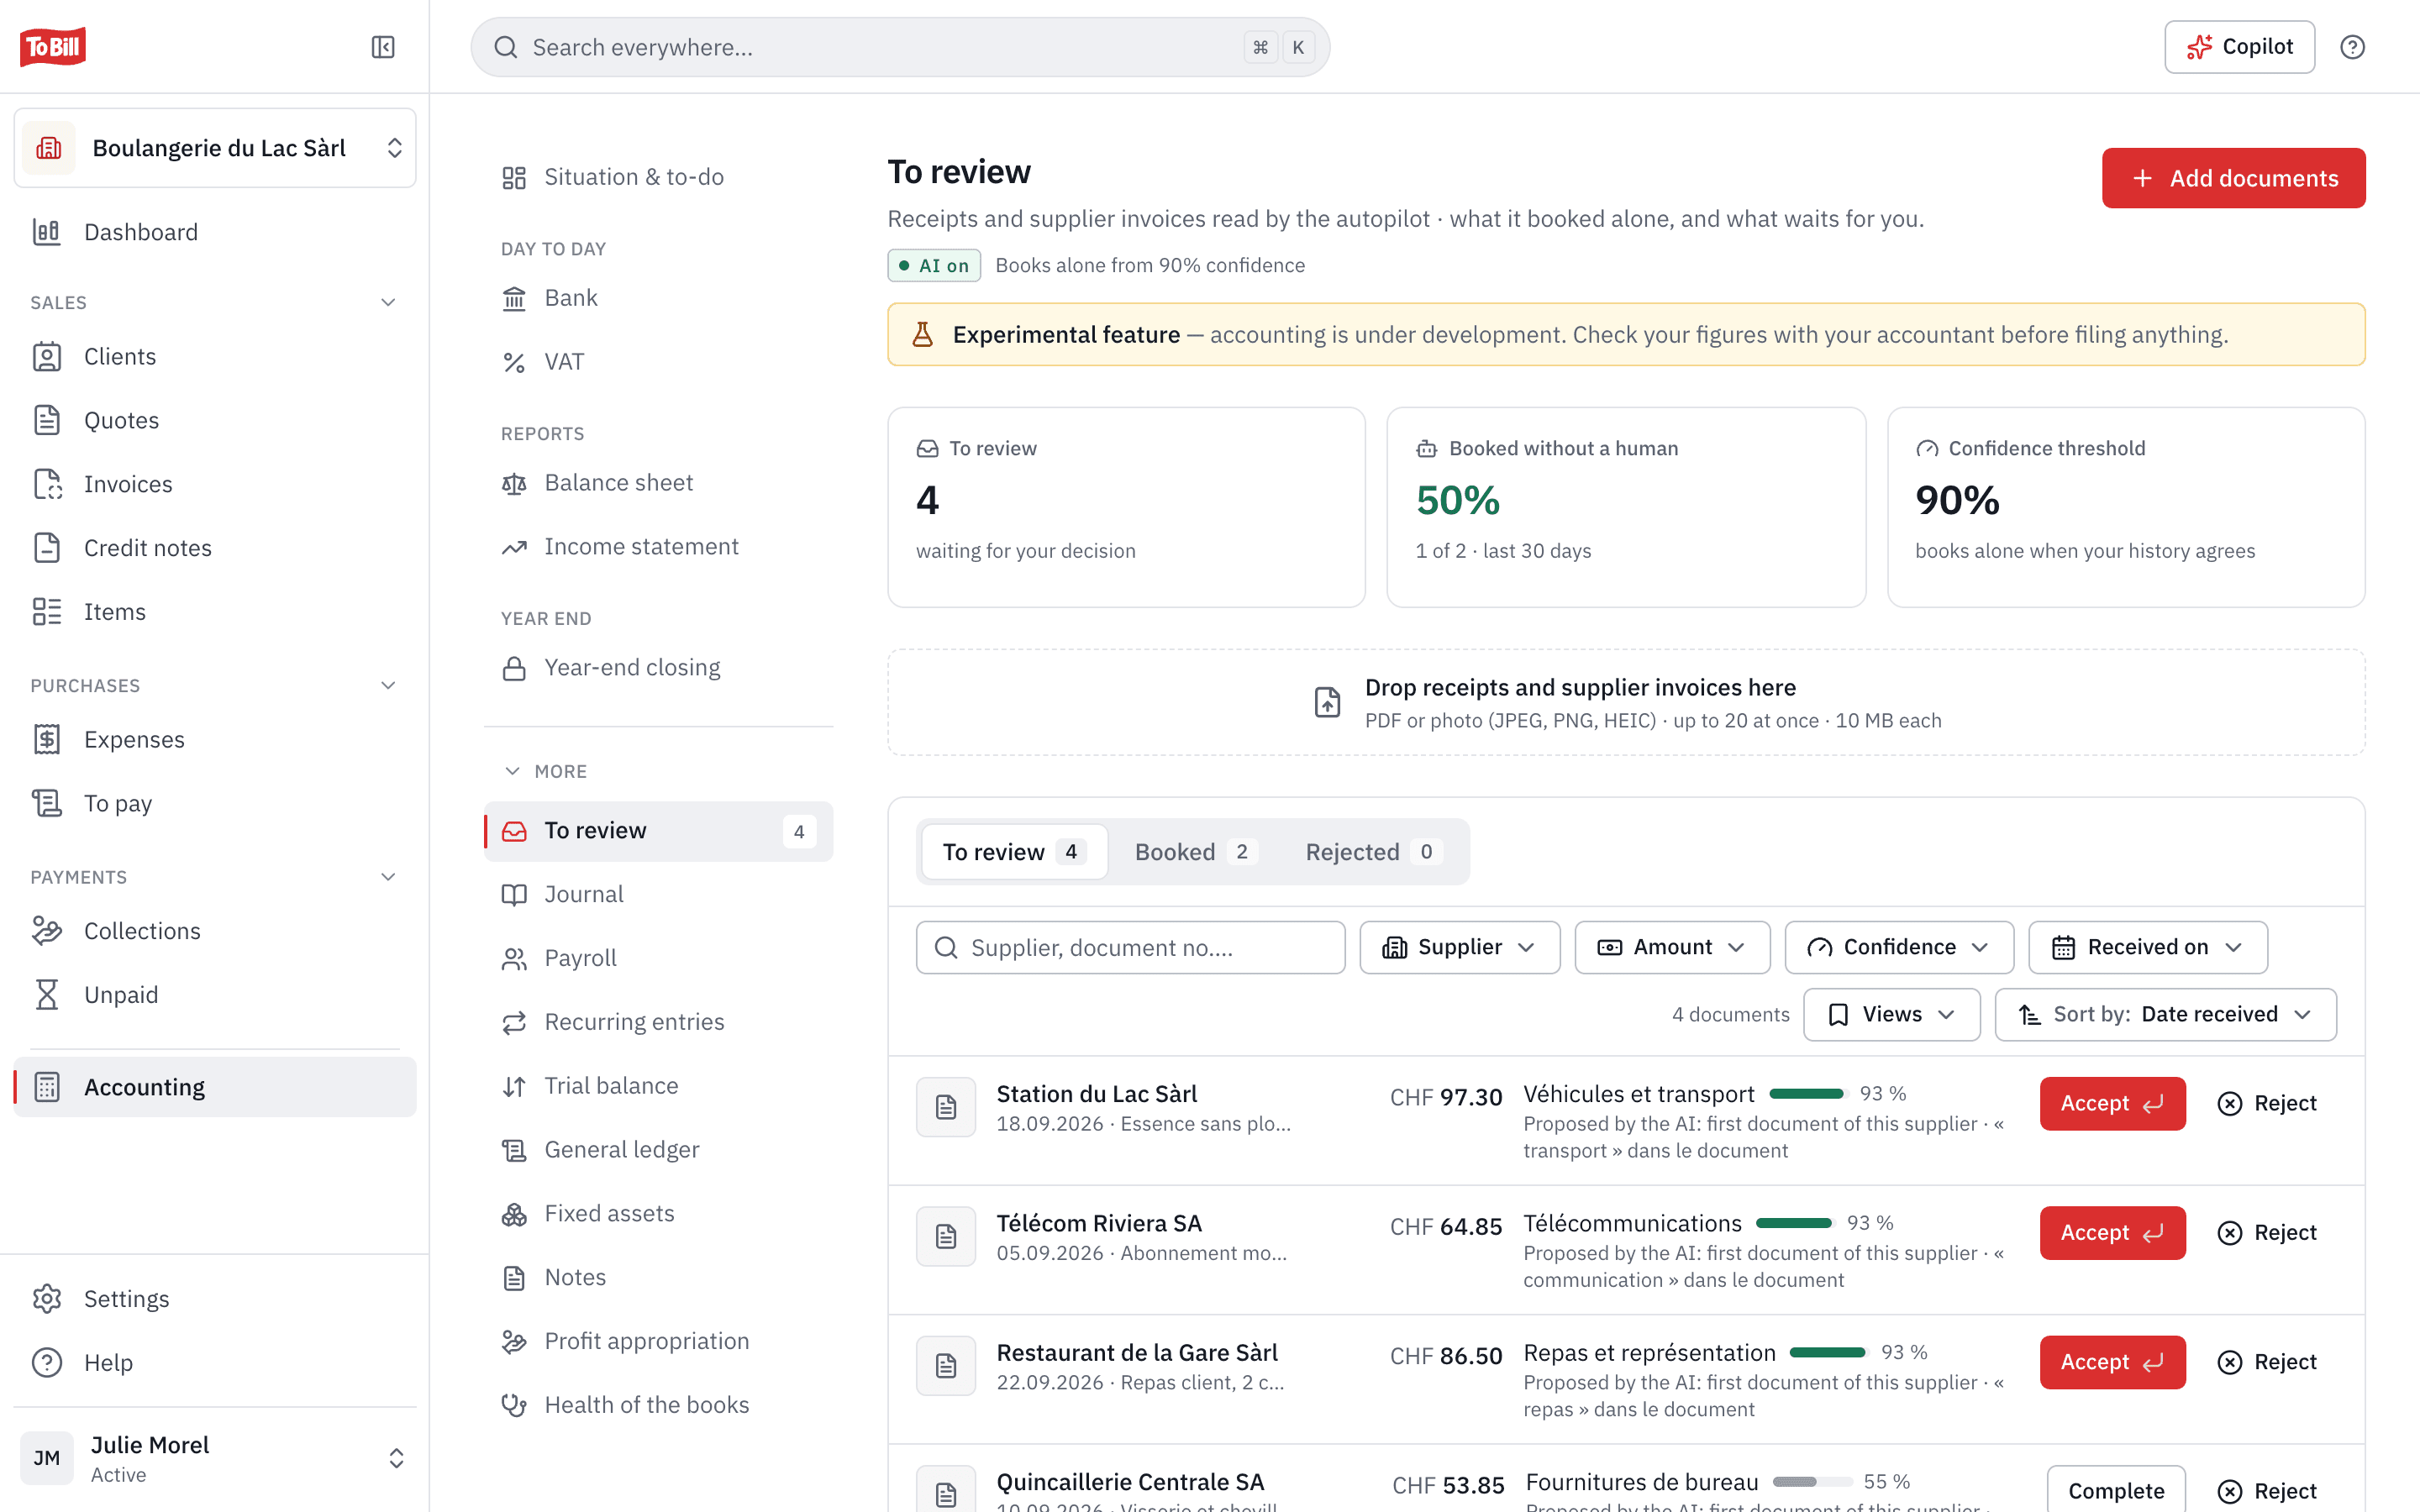
Task: Open the help question-mark icon in header
Action: tap(2352, 47)
